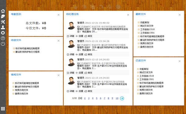Go to the Home icon in sidebar

[x=3, y=11]
